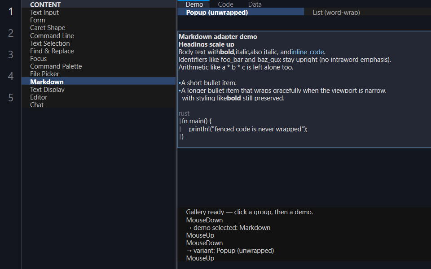Select the Editor demo

pos(98,97)
